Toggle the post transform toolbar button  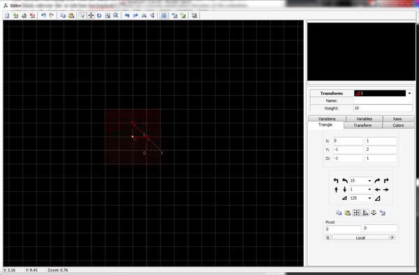(175, 15)
